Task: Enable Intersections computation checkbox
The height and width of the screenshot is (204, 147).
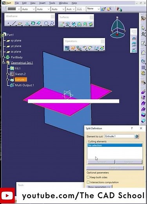Action: coord(88,182)
